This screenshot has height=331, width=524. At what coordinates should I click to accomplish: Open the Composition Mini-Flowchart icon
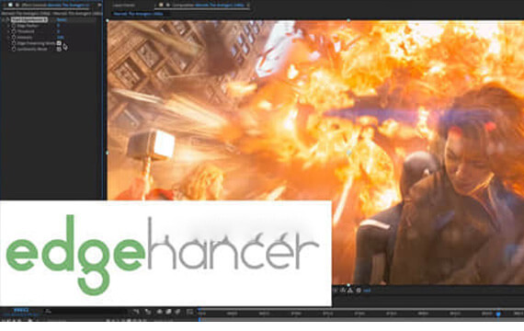point(136,312)
